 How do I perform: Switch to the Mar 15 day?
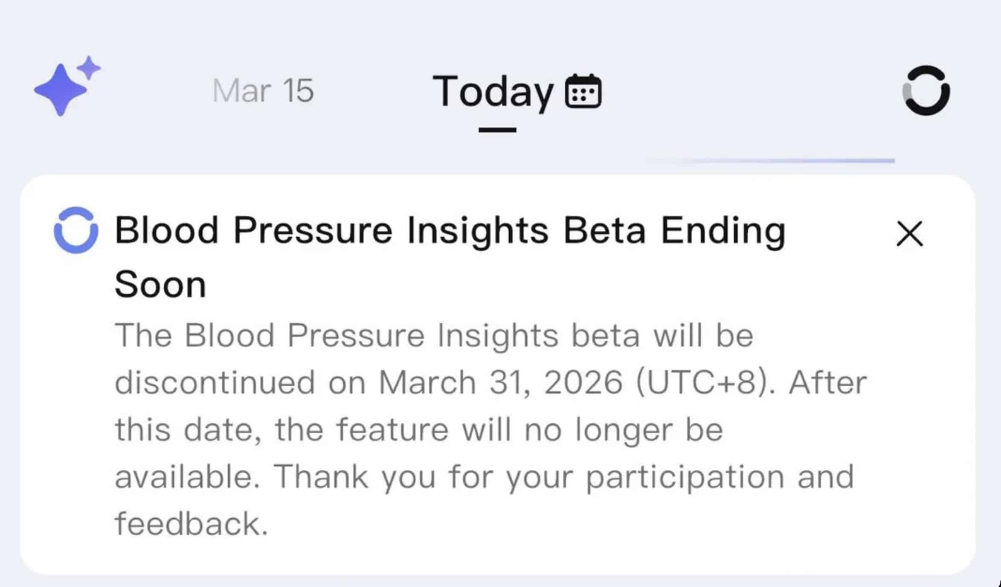(263, 91)
